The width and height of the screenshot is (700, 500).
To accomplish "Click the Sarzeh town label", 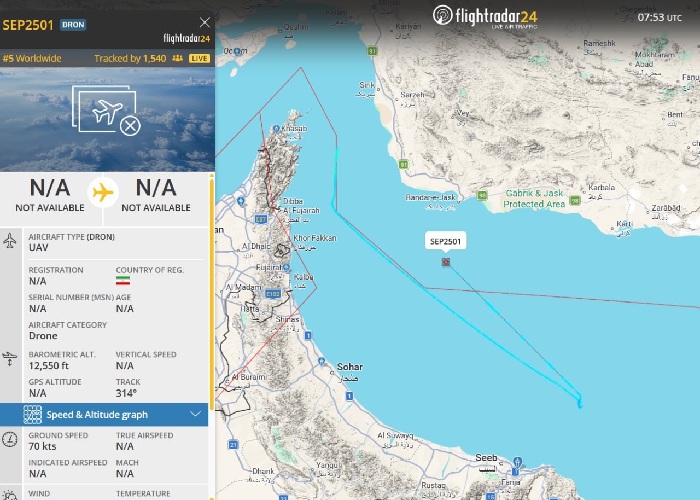I will pyautogui.click(x=412, y=95).
